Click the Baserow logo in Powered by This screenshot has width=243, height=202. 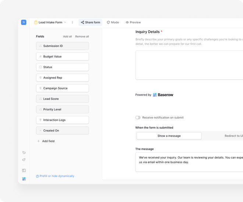[163, 95]
